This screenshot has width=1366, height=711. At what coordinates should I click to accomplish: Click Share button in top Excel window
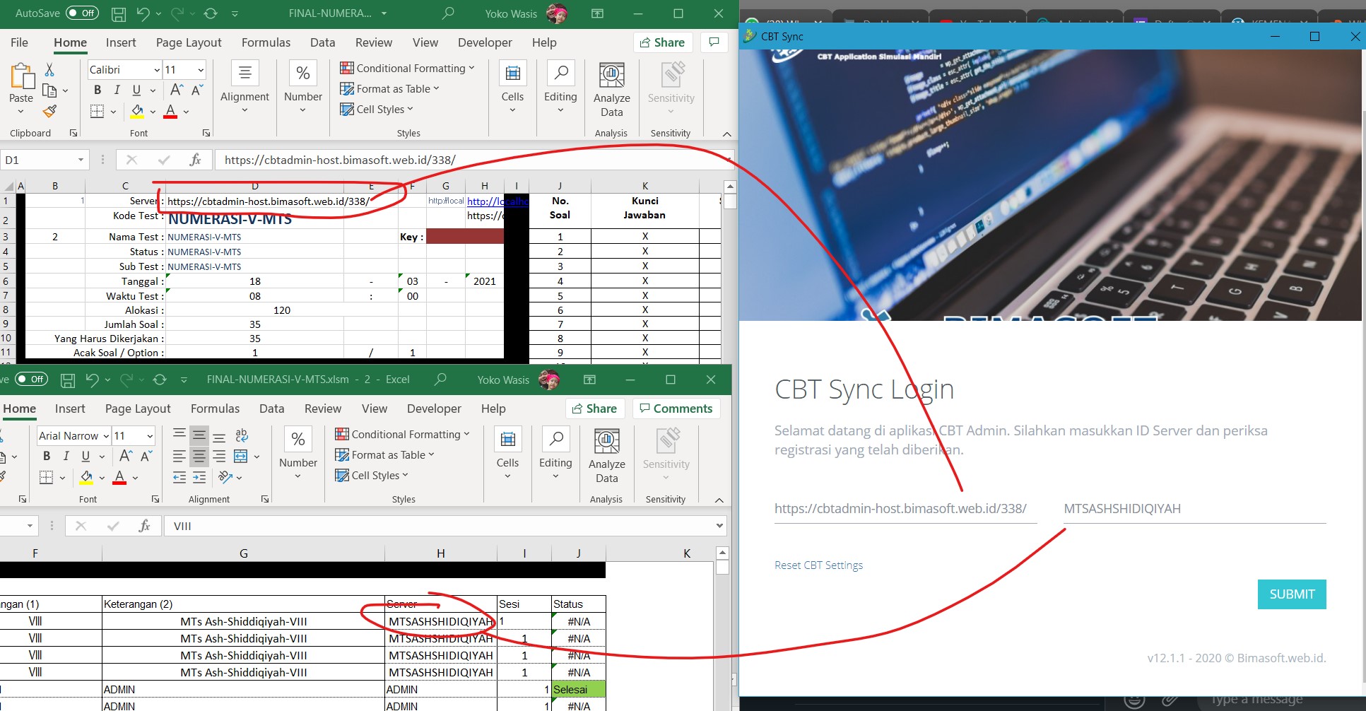click(662, 42)
